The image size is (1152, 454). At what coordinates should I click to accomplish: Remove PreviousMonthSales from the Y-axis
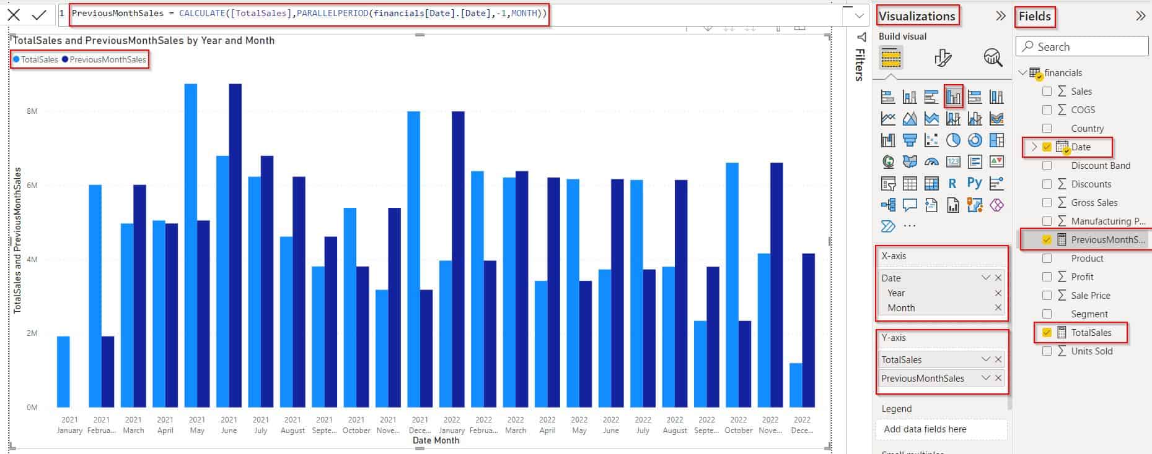click(998, 378)
